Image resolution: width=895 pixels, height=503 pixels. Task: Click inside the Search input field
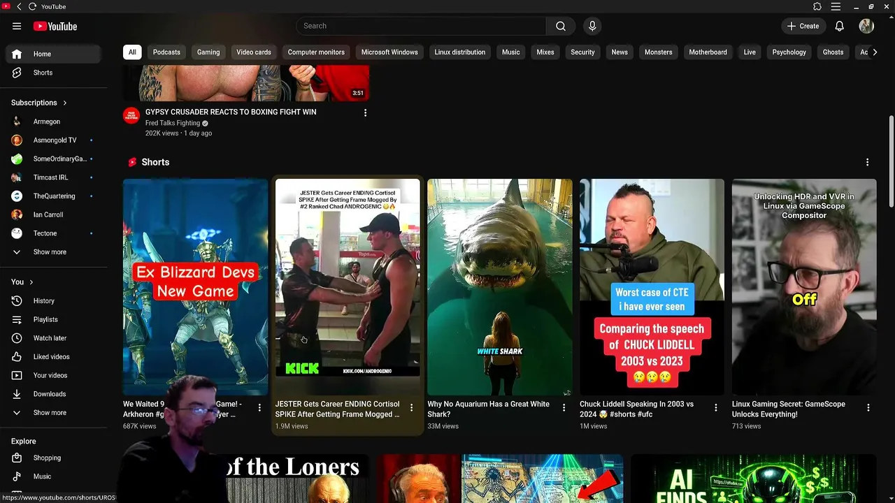coord(422,26)
